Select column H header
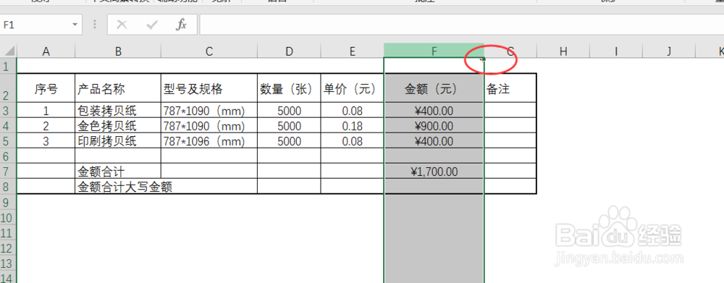Image resolution: width=724 pixels, height=283 pixels. [x=563, y=51]
